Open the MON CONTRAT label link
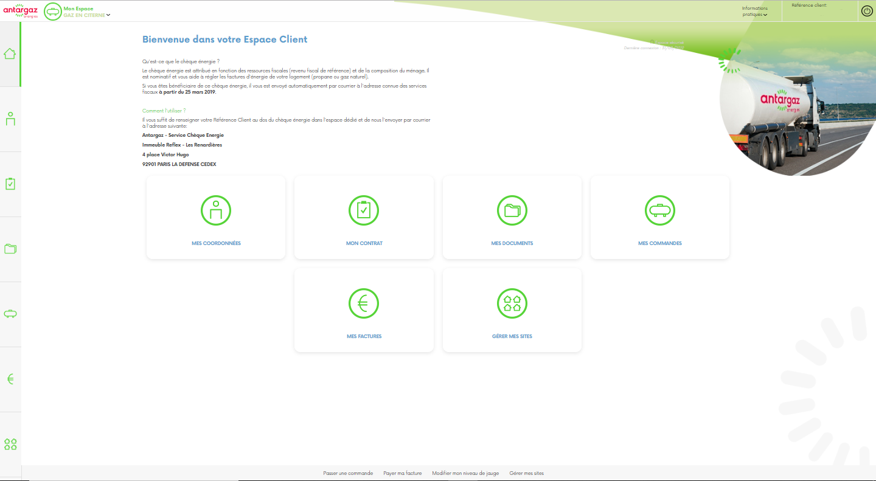The height and width of the screenshot is (481, 876). (x=364, y=243)
